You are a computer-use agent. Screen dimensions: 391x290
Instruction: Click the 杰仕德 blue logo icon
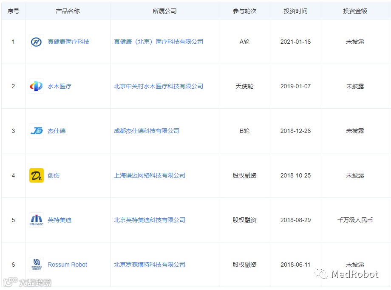coord(37,131)
